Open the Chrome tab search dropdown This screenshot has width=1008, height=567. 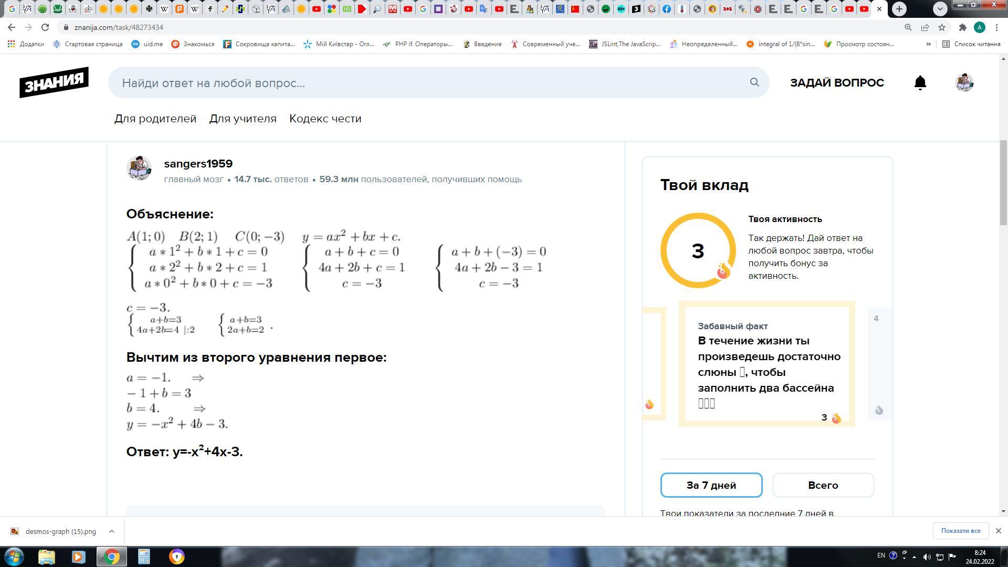(x=940, y=8)
